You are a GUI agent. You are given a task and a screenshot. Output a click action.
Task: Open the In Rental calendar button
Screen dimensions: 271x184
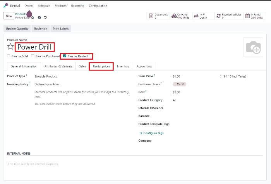tap(254, 16)
